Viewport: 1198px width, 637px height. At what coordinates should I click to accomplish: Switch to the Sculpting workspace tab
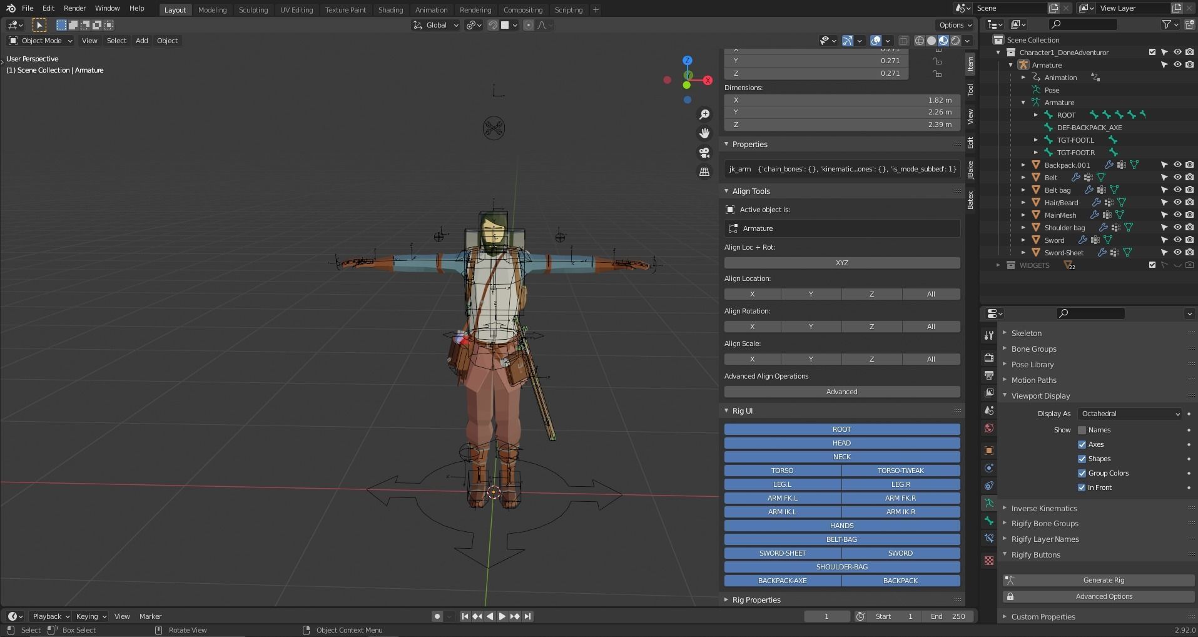tap(253, 9)
